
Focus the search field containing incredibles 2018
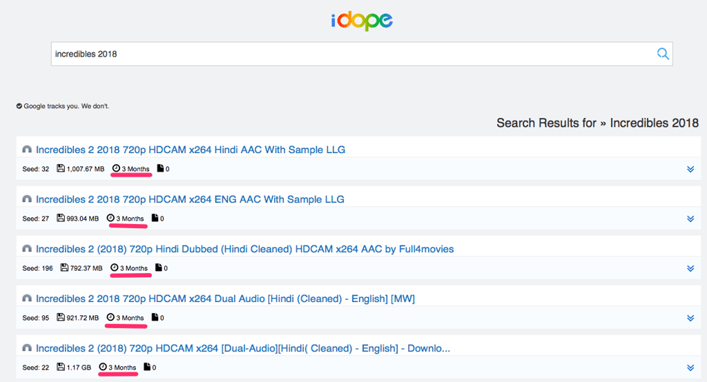pyautogui.click(x=362, y=54)
